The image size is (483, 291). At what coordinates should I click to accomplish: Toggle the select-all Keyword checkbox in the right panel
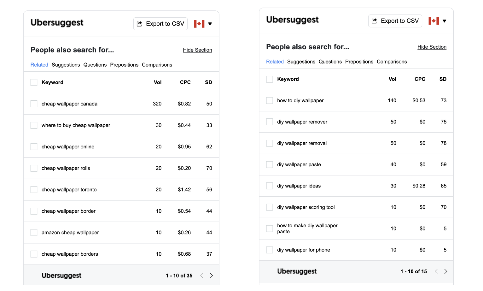coord(270,79)
